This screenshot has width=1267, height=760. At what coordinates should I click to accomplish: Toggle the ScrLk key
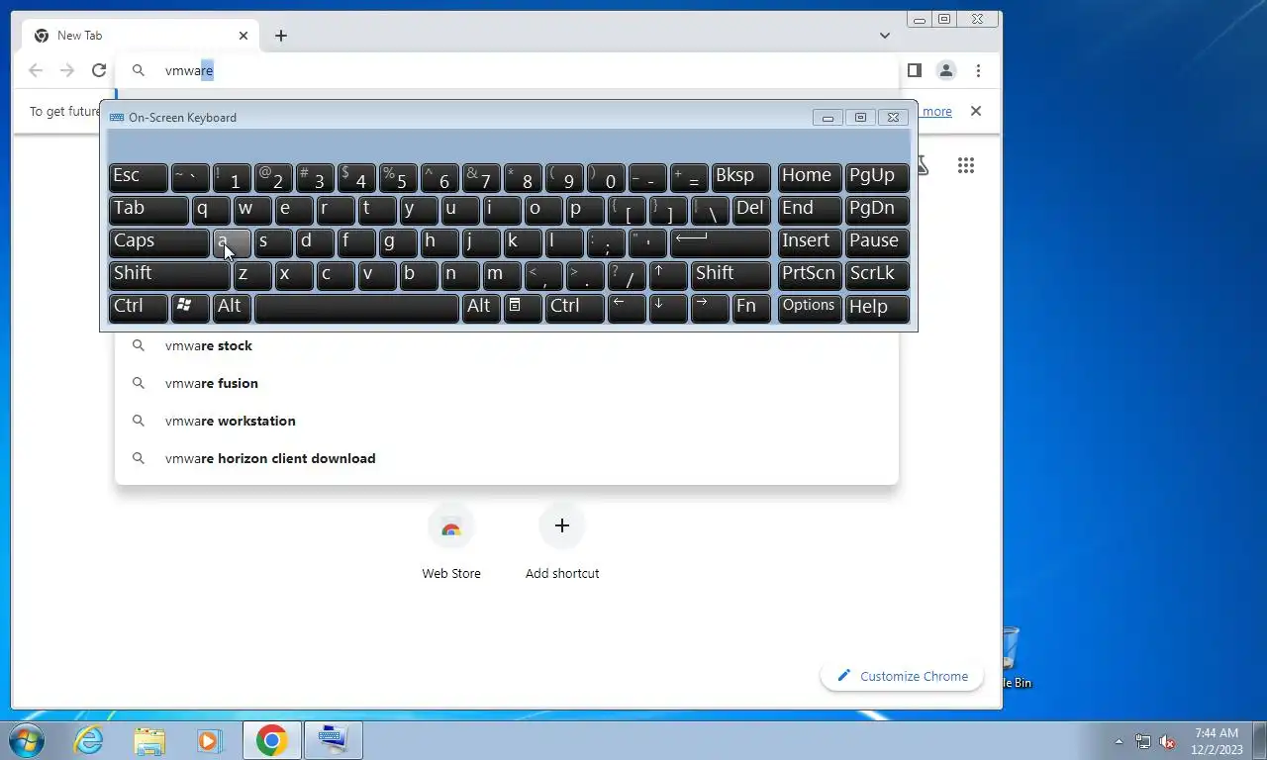coord(877,275)
